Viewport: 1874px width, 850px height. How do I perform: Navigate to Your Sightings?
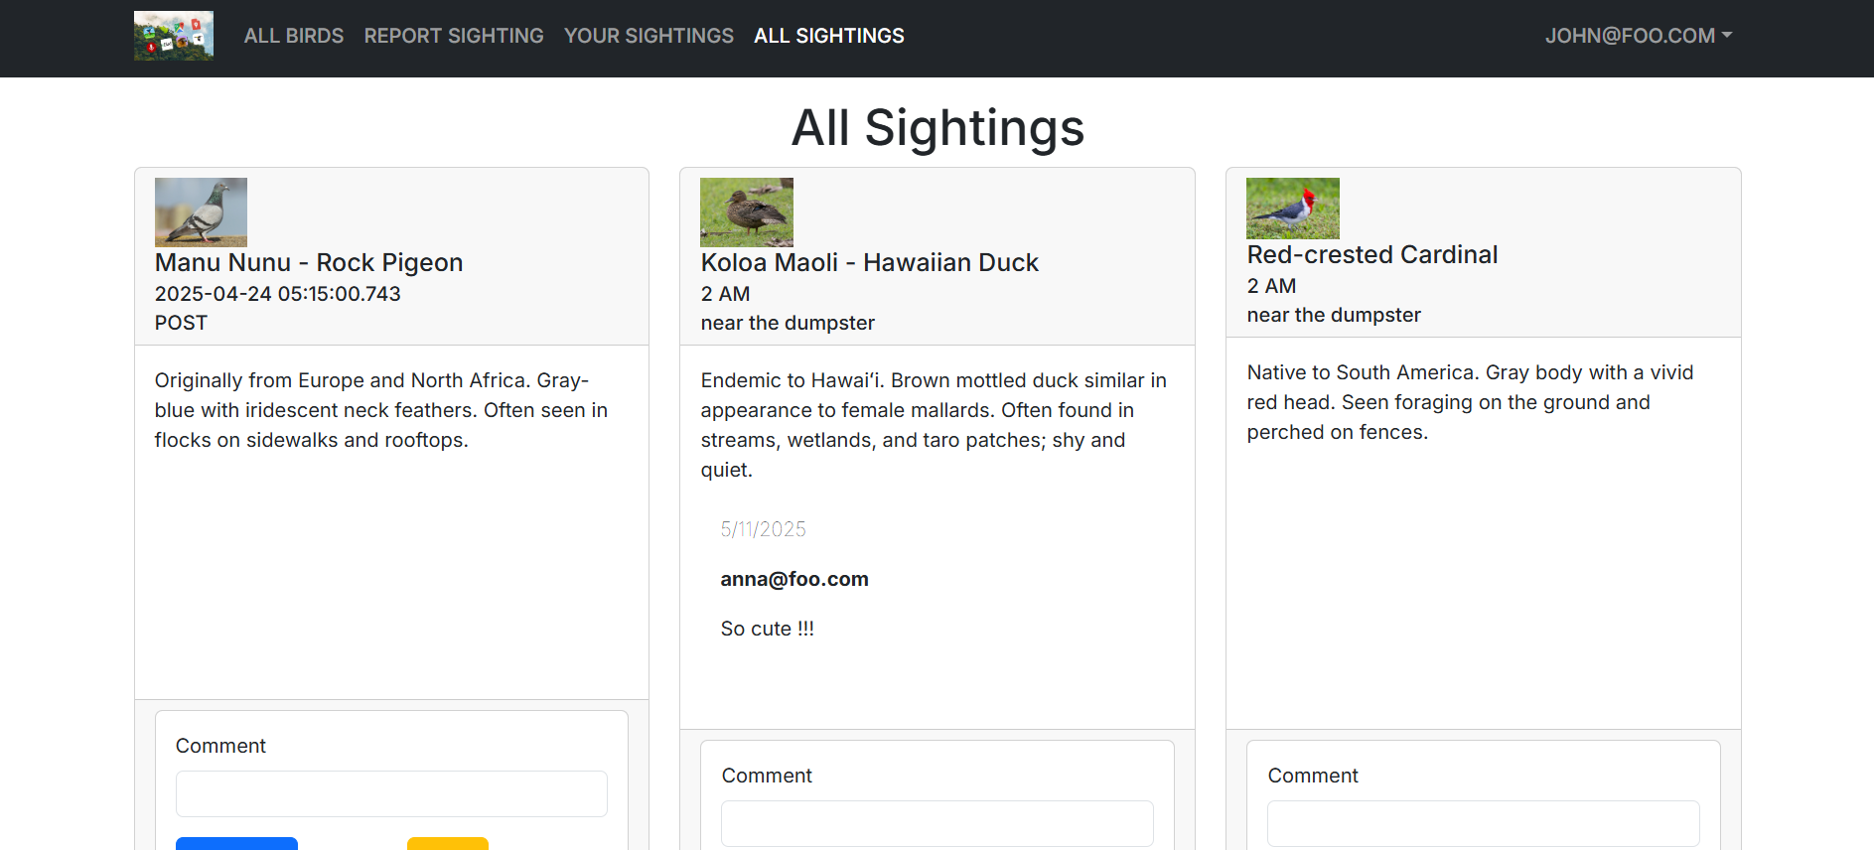(649, 36)
